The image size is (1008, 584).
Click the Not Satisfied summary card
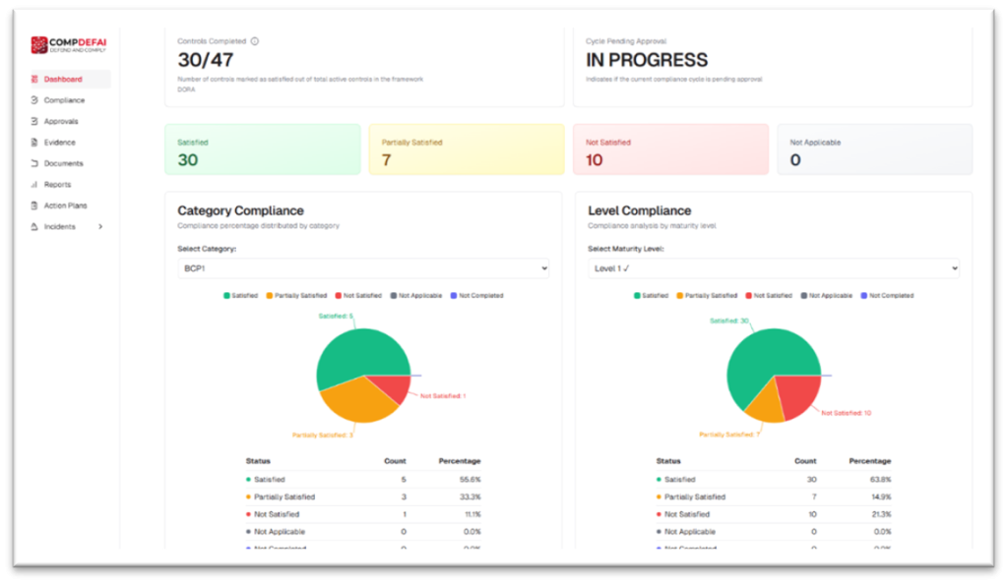(669, 149)
